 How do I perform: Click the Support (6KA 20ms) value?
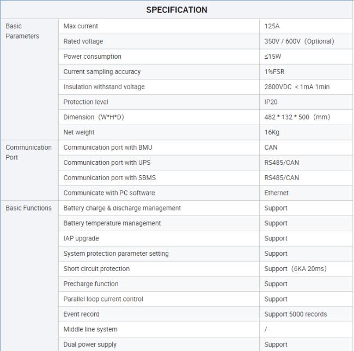click(296, 269)
